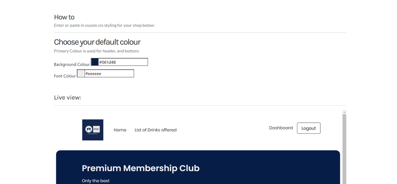Open the Dashboard link
The width and height of the screenshot is (397, 184).
coord(281,128)
